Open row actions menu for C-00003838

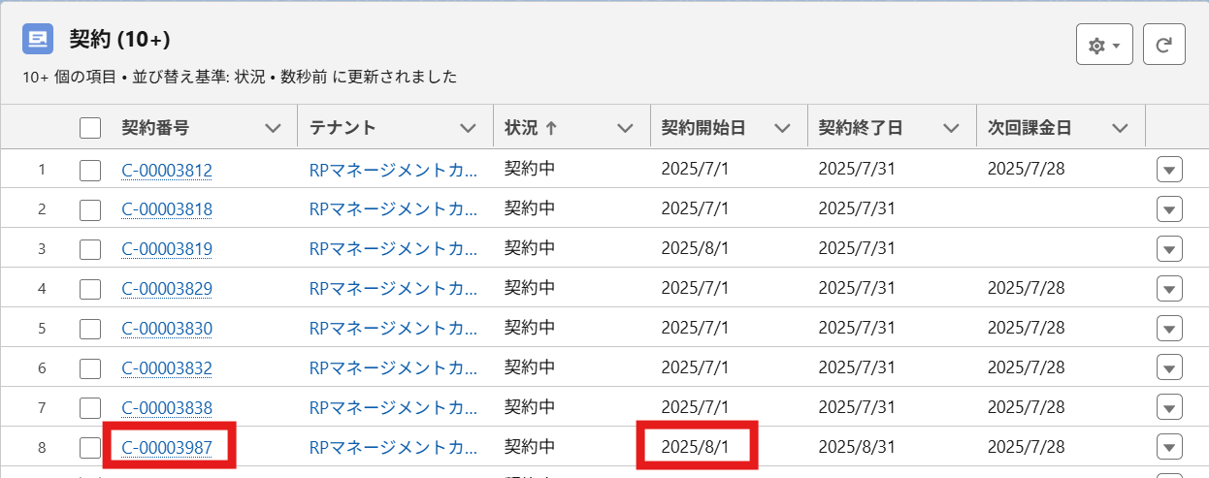1169,407
